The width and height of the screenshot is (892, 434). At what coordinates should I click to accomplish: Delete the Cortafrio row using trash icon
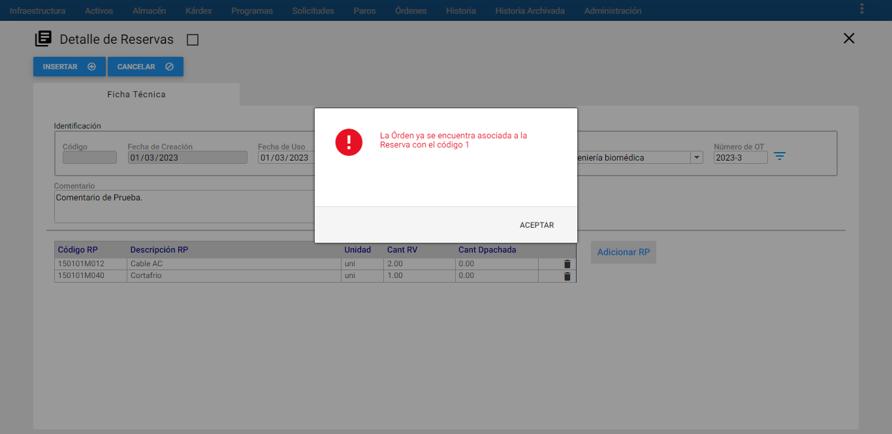pos(567,276)
